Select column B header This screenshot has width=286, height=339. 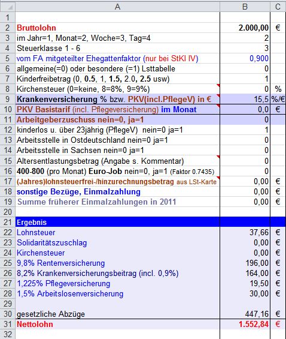[x=245, y=7]
